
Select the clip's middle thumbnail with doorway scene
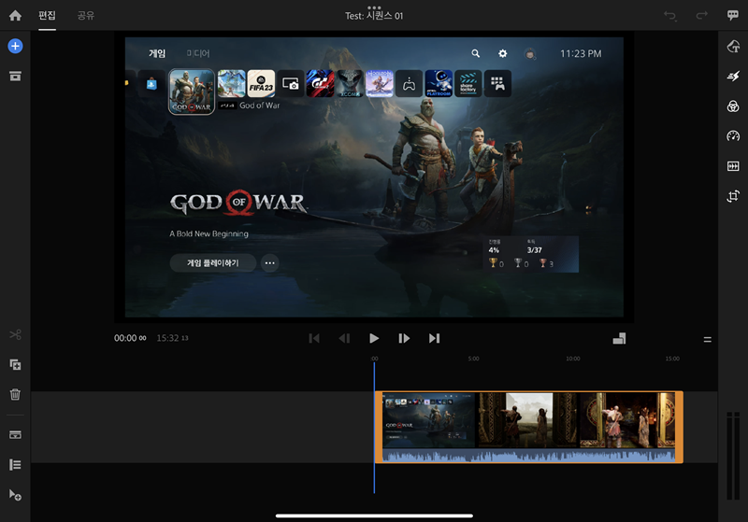(x=527, y=420)
